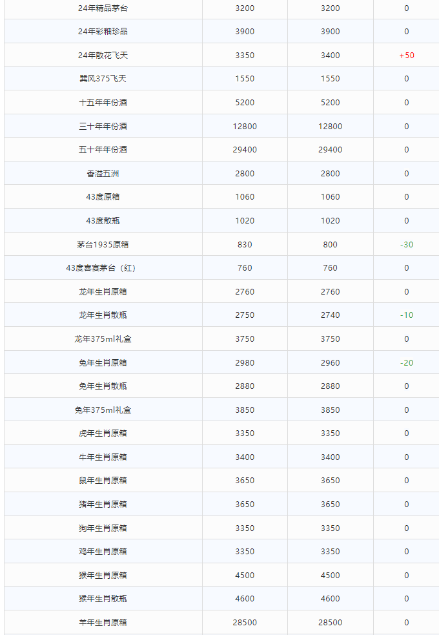Click the 猴年生肖散瓶 product name

(103, 599)
